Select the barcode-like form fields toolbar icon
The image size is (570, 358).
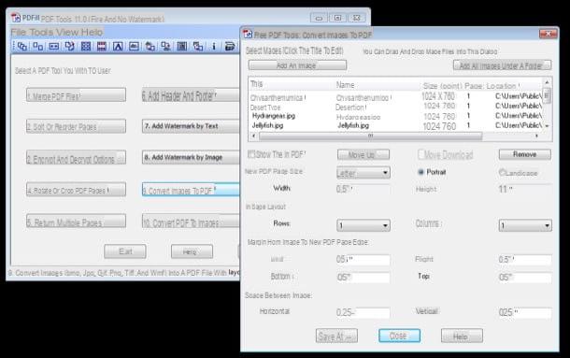(x=182, y=46)
